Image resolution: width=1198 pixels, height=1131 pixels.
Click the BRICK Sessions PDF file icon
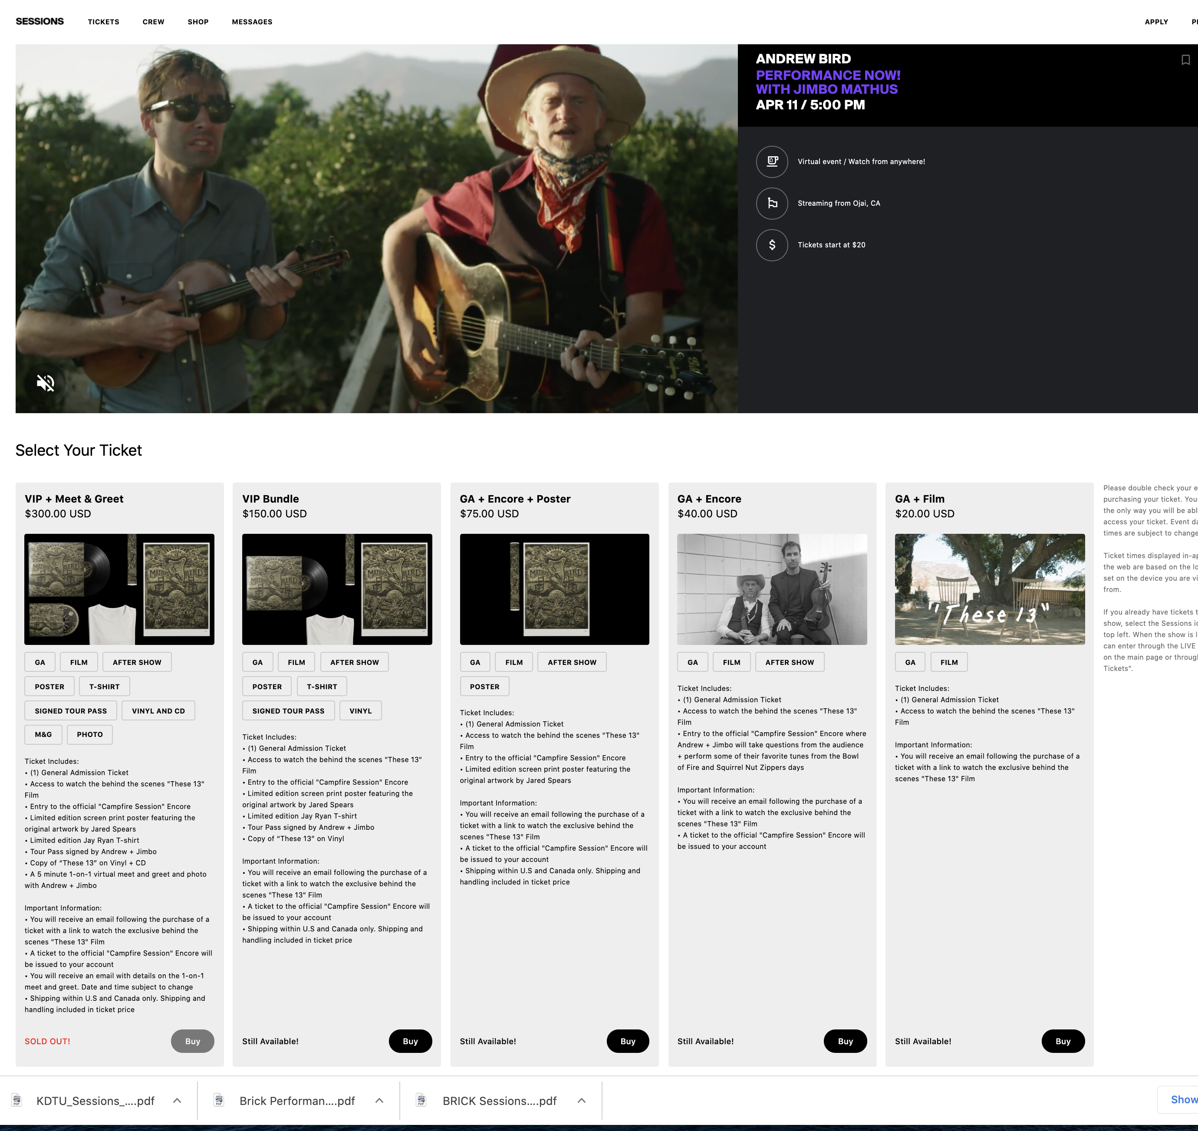(421, 1100)
